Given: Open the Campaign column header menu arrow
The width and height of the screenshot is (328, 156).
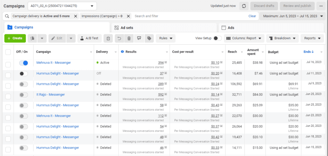Looking at the screenshot, I should coord(91,52).
